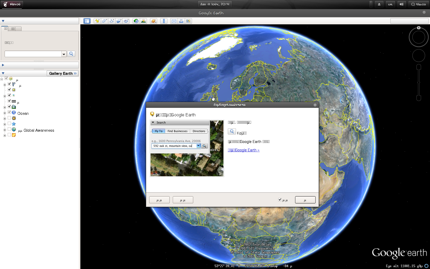This screenshot has height=269, width=430.
Task: Toggle sunlight across the landscape icon
Action: [143, 21]
